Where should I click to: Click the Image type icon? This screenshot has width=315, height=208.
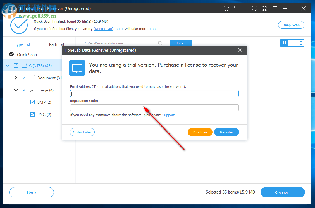32,90
